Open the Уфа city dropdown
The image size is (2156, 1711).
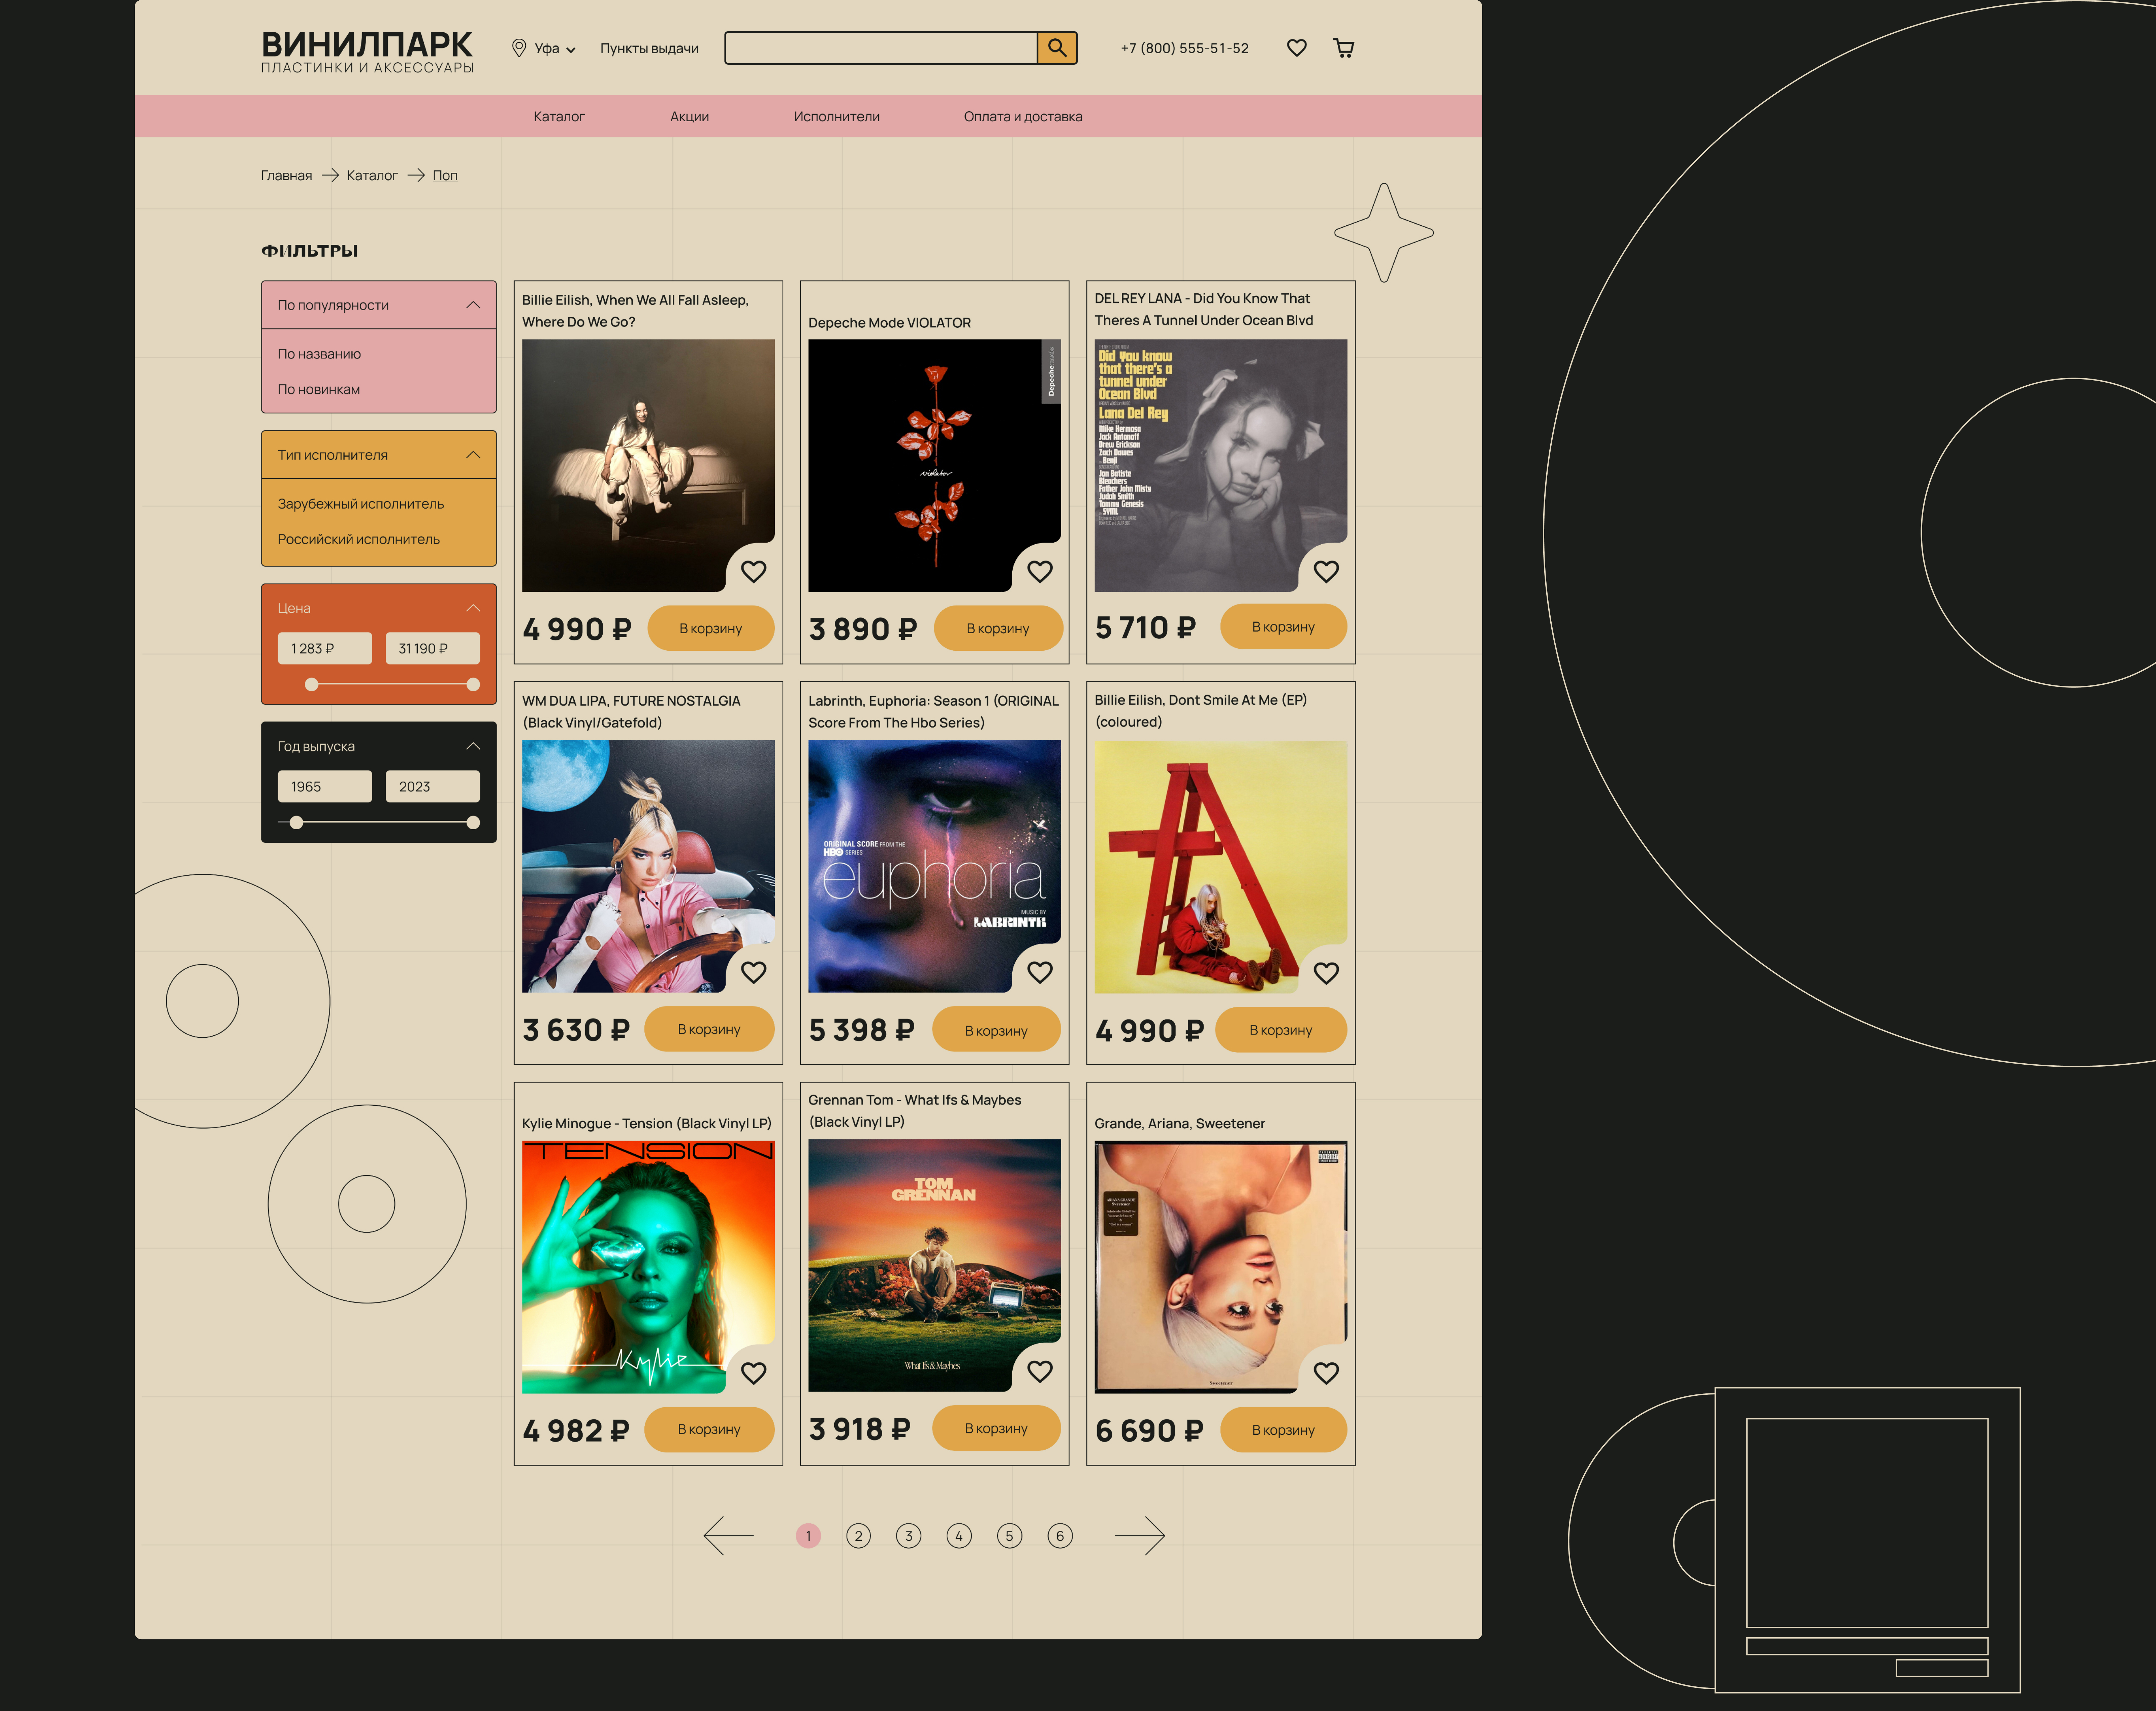click(x=554, y=48)
